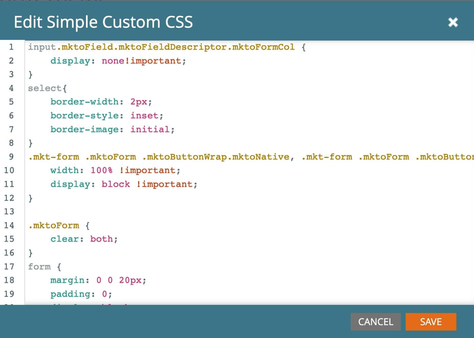Click the 'select{' selector text

[x=47, y=88]
